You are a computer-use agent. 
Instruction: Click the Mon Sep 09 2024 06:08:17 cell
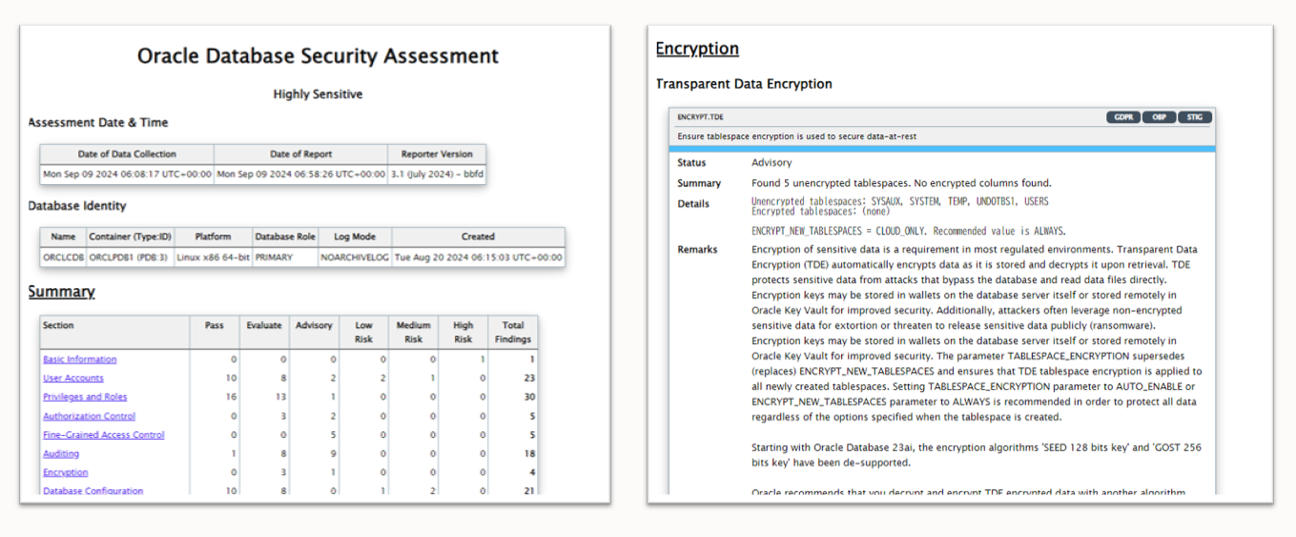click(127, 175)
